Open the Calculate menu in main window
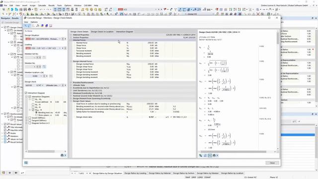The image size is (318, 179). click(x=42, y=5)
